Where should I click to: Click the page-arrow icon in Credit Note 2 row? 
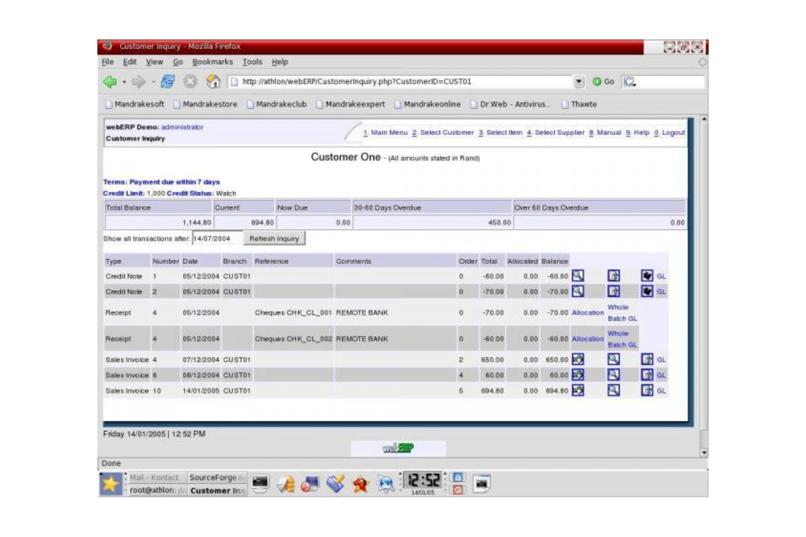point(614,292)
